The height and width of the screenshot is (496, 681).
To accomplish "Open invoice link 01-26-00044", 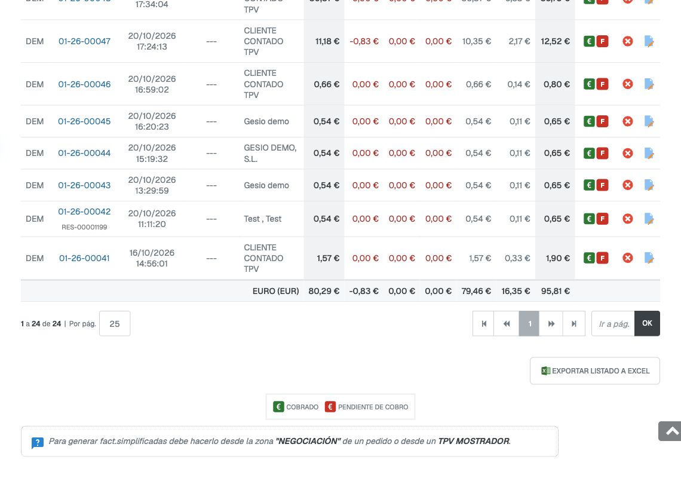I will [x=84, y=153].
